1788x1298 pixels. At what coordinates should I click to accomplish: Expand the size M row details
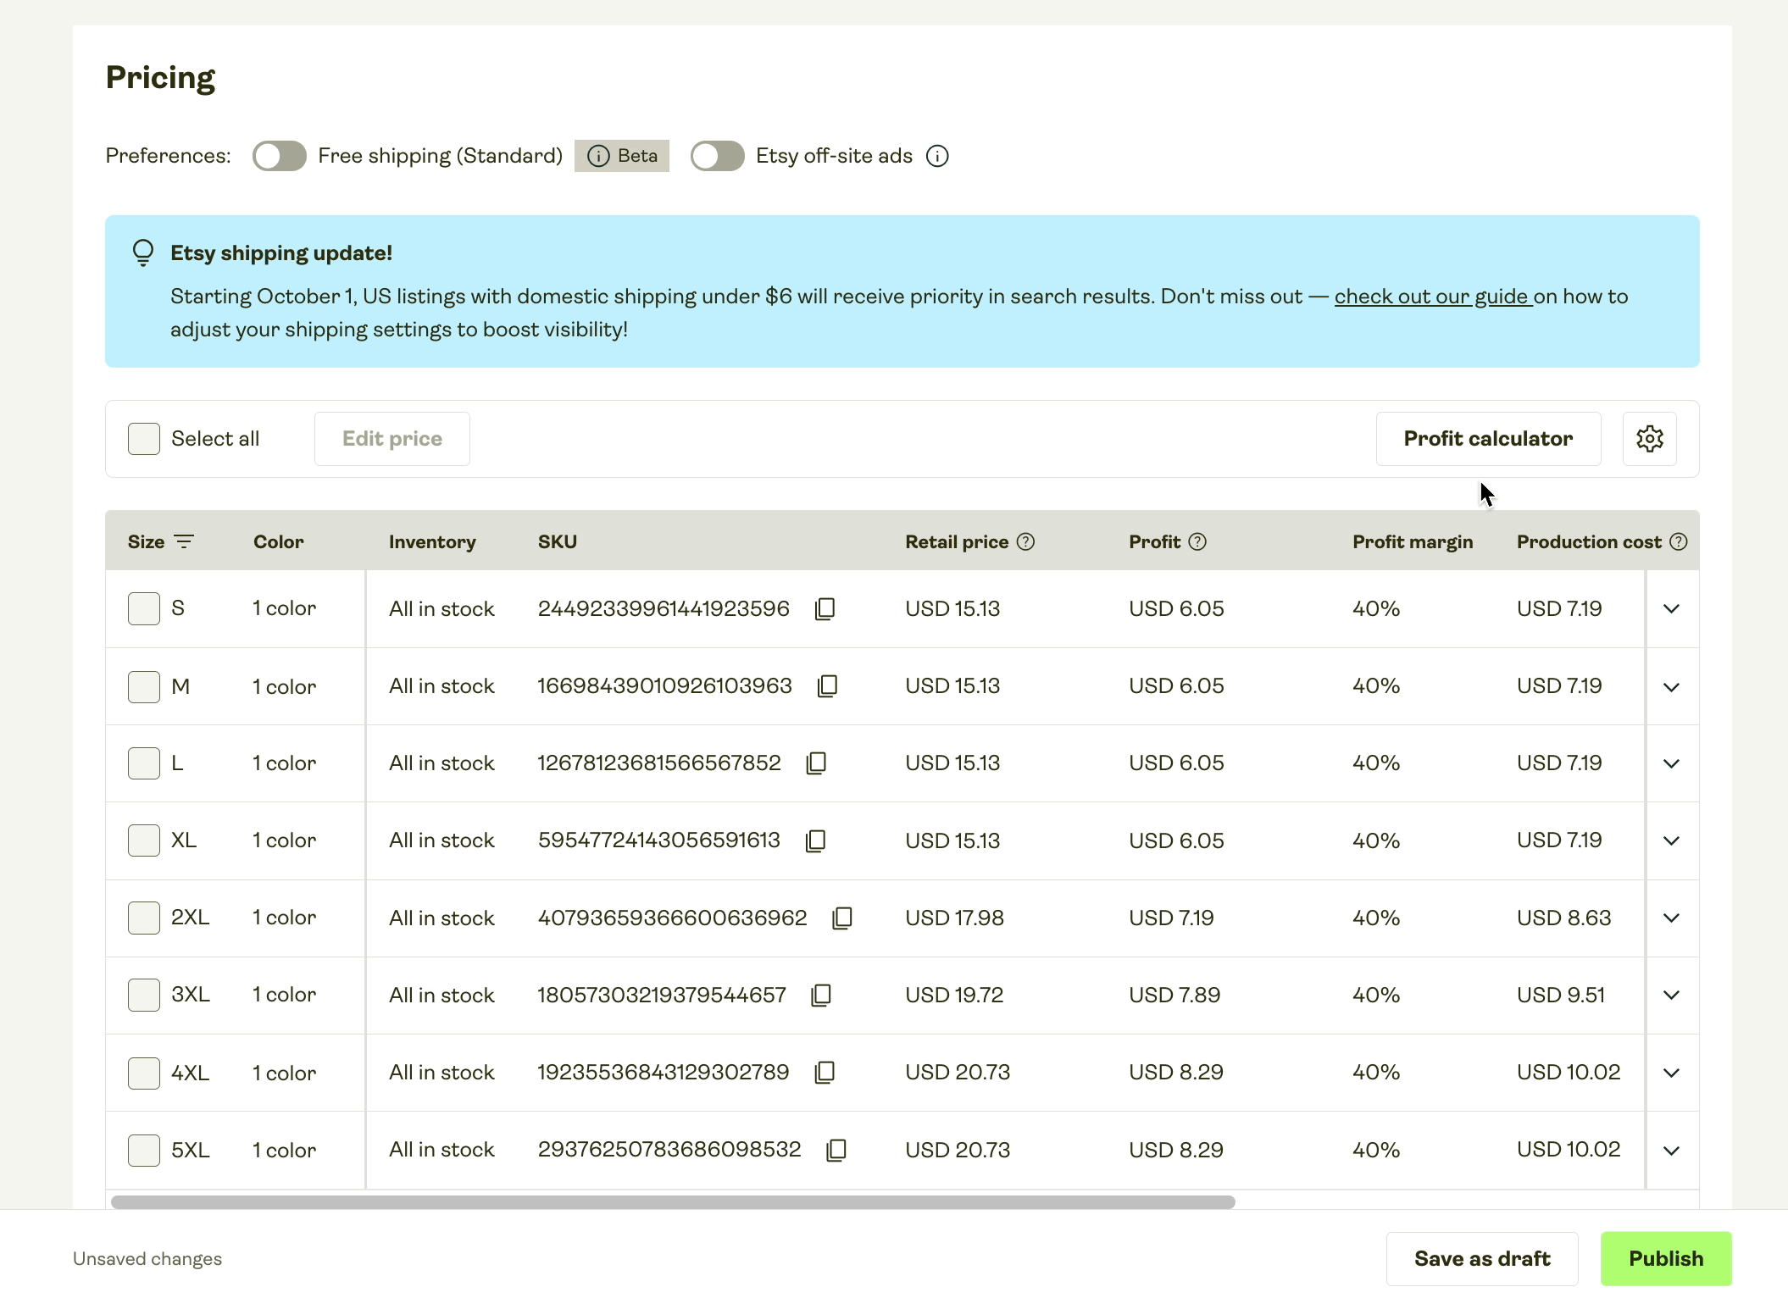pyautogui.click(x=1671, y=686)
